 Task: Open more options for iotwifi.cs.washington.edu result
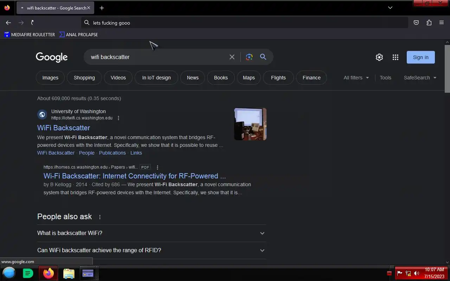coord(118,118)
